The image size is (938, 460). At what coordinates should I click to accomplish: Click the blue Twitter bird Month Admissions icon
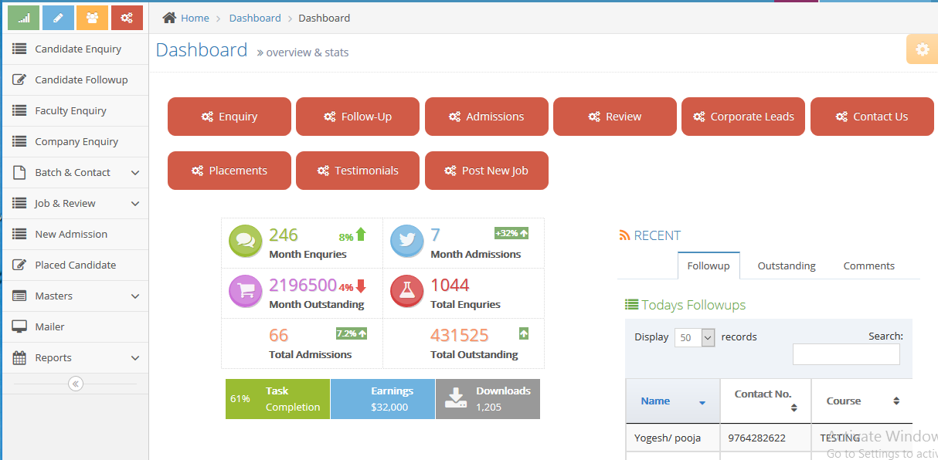tap(406, 242)
